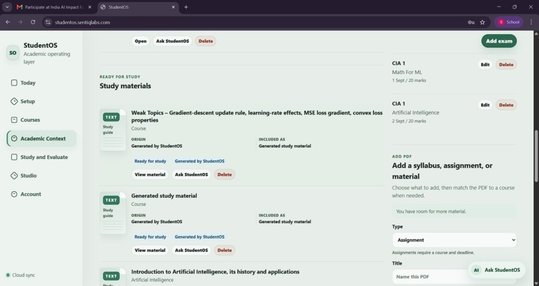
Task: Click the Weak Topics TEXT thumbnail
Action: click(x=113, y=130)
